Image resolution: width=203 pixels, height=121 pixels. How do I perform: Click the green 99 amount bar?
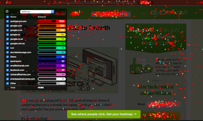(x=52, y=44)
